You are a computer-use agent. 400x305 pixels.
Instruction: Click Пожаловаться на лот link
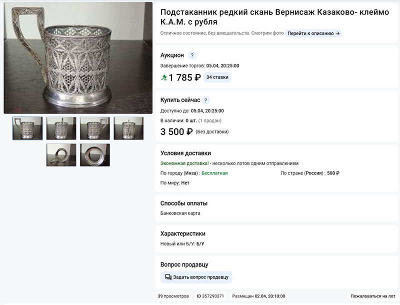[372, 296]
